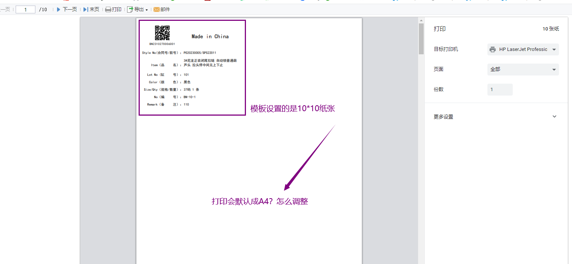
Task: Click the blue next page arrow icon
Action: click(x=59, y=9)
